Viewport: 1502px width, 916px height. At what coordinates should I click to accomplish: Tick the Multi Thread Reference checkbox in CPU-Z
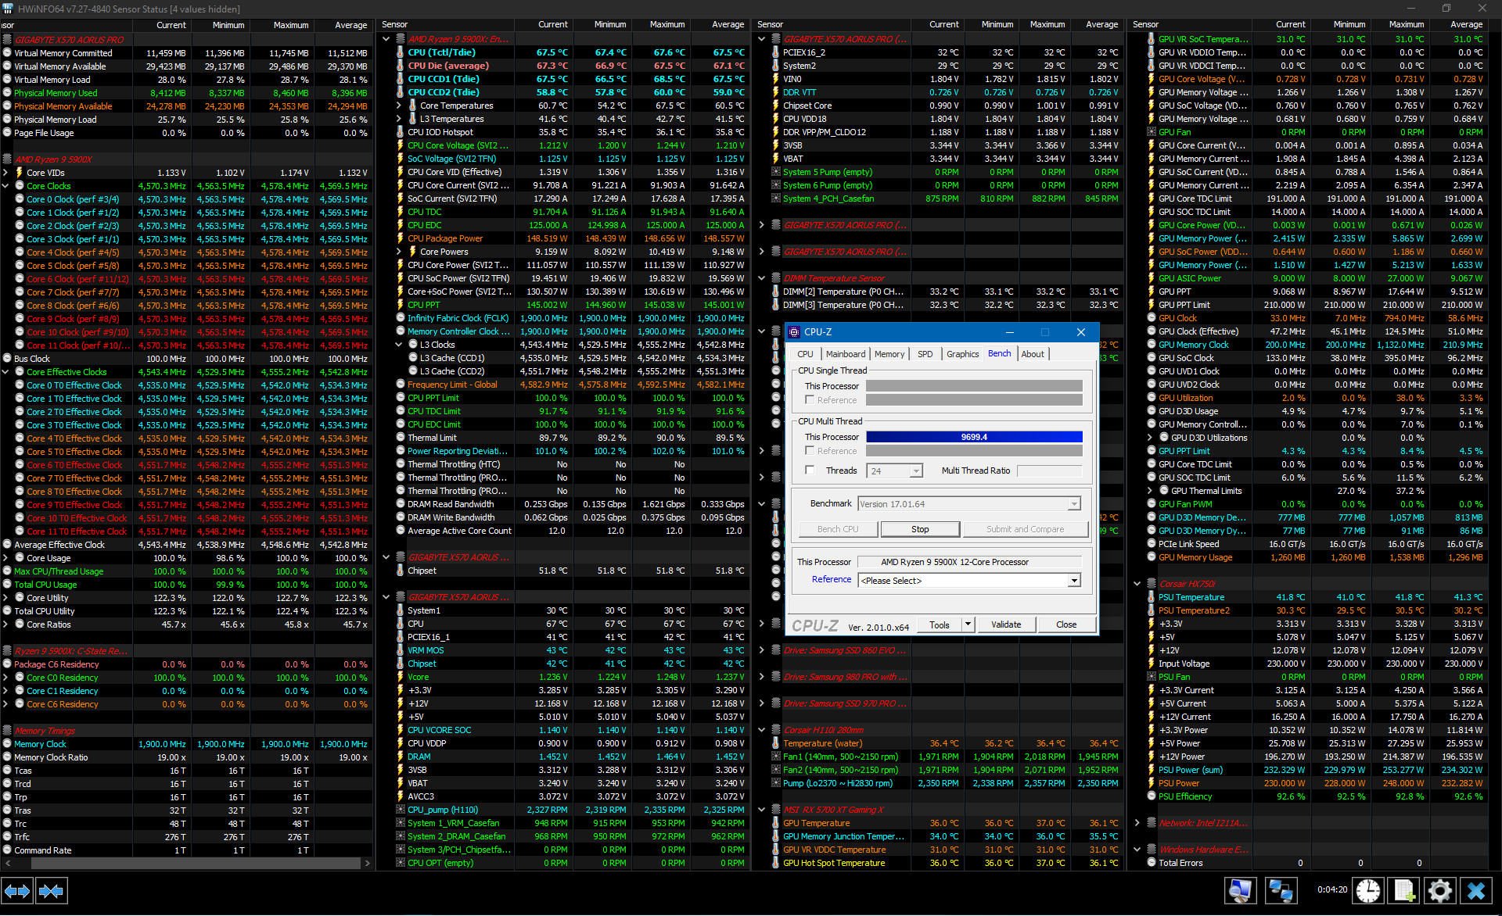[810, 451]
